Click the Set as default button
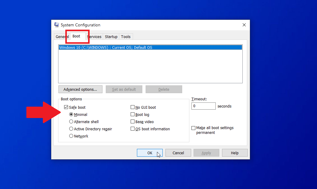The width and height of the screenshot is (317, 189). pyautogui.click(x=124, y=89)
